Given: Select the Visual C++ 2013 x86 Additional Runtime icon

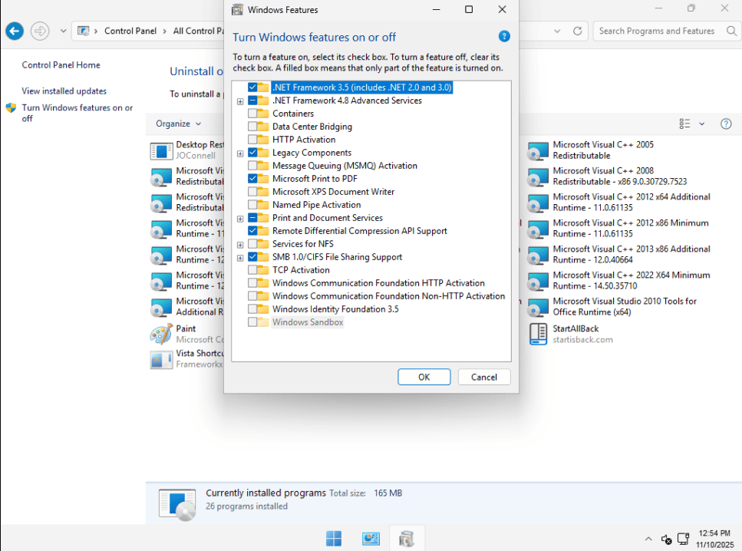Looking at the screenshot, I should 538,256.
